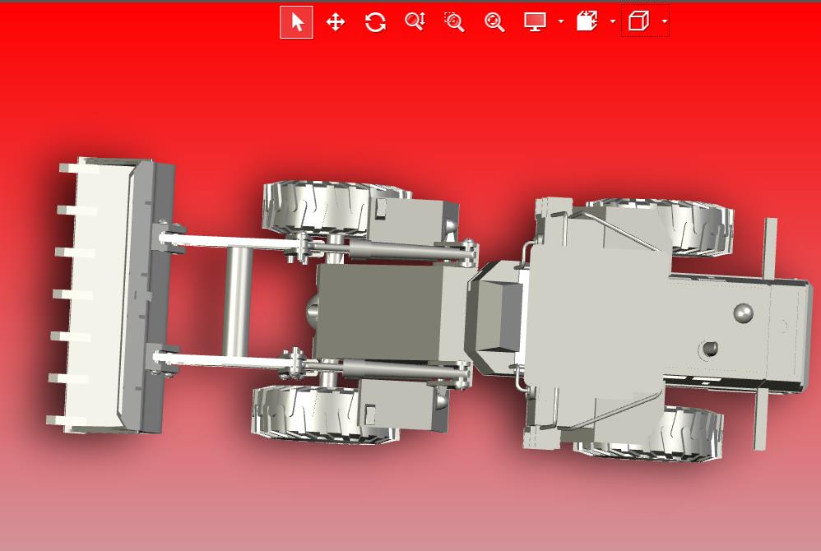Open the monitor display options dropdown arrow
Viewport: 821px width, 551px height.
click(x=561, y=21)
